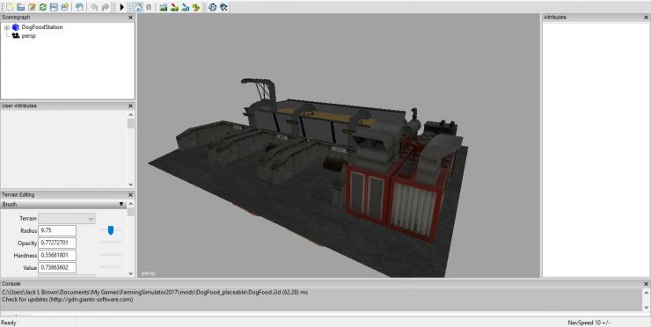Open a file using the folder icon
Image resolution: width=651 pixels, height=327 pixels.
[20, 7]
